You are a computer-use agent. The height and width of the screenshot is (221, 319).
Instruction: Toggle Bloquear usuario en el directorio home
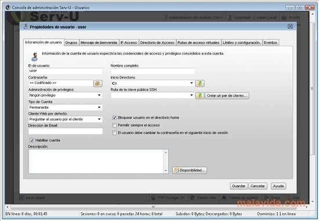coord(114,117)
